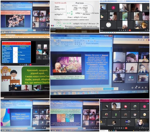Click the Paste clipboard icon in PowerPoint ribbon
150x132 pixels.
[x=55, y=41]
